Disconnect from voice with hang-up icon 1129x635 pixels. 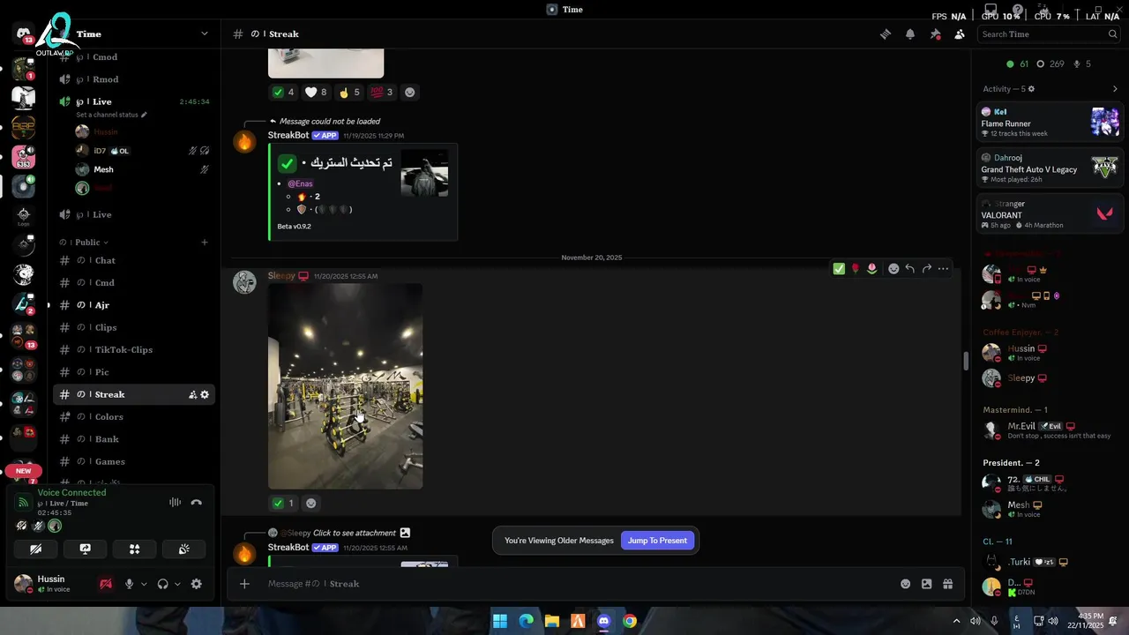[196, 502]
